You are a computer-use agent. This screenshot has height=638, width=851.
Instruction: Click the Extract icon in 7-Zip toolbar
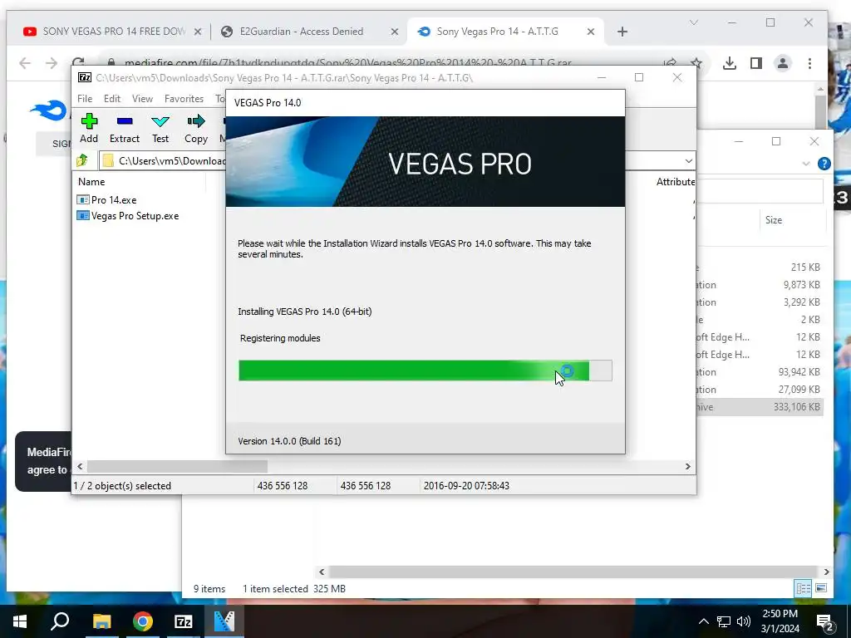pyautogui.click(x=125, y=121)
